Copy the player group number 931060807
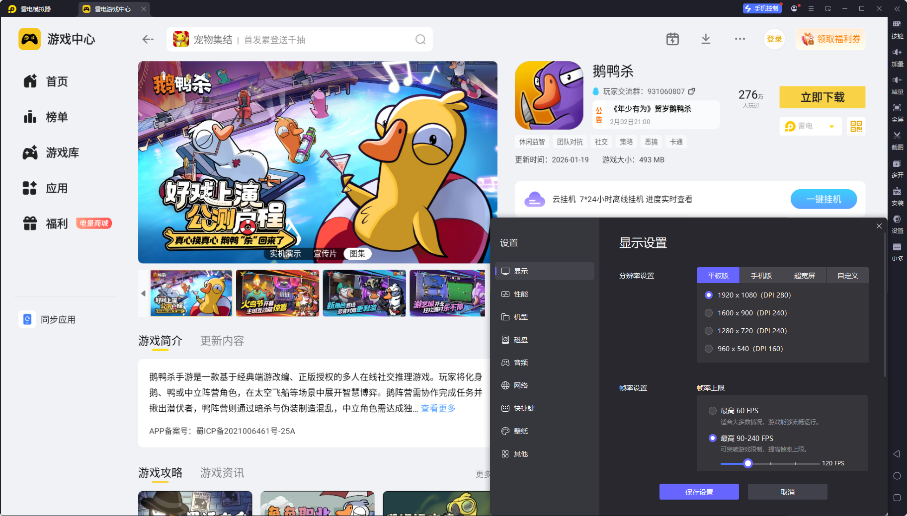The image size is (907, 516). point(691,91)
